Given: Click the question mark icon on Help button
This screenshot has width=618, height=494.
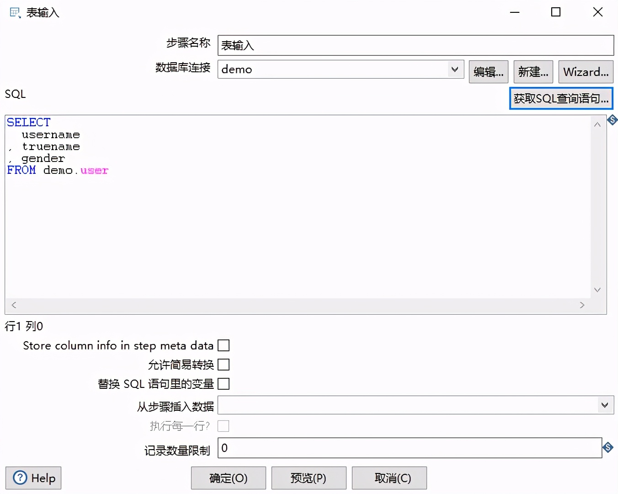Looking at the screenshot, I should click(19, 478).
